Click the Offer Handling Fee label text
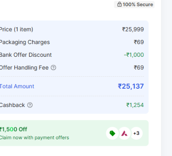The width and height of the screenshot is (172, 156). 24,68
